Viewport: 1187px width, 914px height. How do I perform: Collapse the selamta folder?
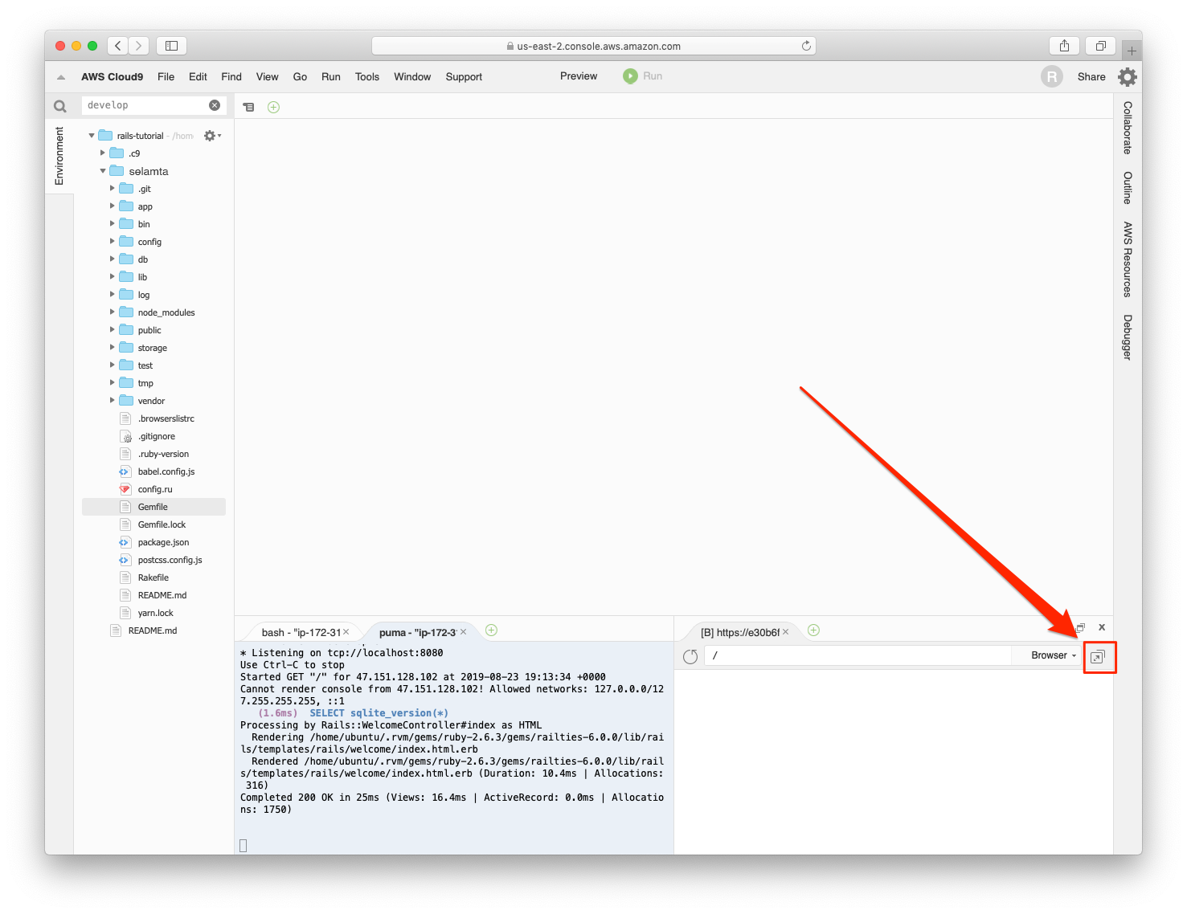coord(102,171)
